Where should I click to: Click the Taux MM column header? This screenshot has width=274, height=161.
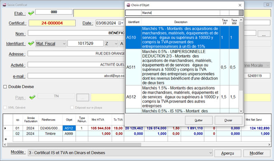(x=234, y=22)
